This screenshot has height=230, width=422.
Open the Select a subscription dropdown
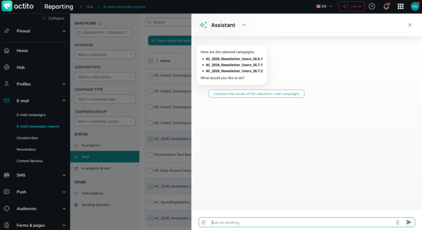click(105, 77)
